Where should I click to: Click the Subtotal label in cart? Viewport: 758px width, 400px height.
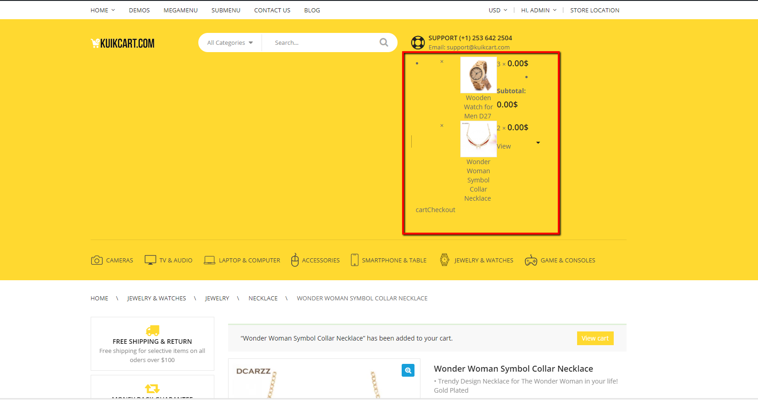tap(511, 91)
